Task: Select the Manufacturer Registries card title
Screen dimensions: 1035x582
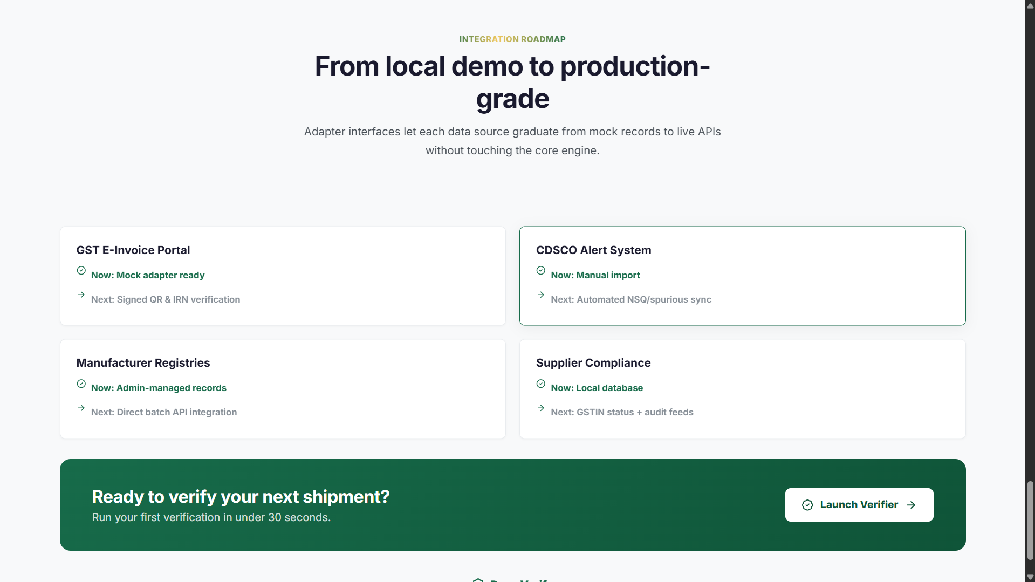Action: [143, 363]
